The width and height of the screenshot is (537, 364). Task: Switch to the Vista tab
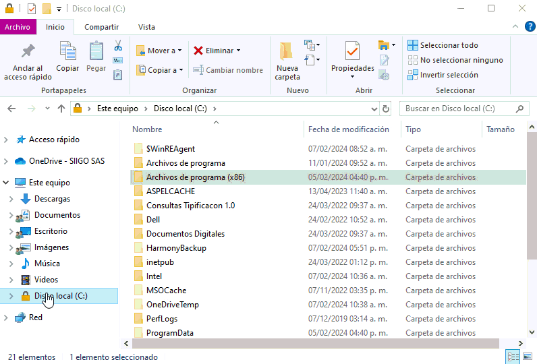click(146, 27)
